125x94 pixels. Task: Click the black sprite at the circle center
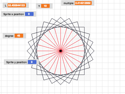[x=61, y=51]
